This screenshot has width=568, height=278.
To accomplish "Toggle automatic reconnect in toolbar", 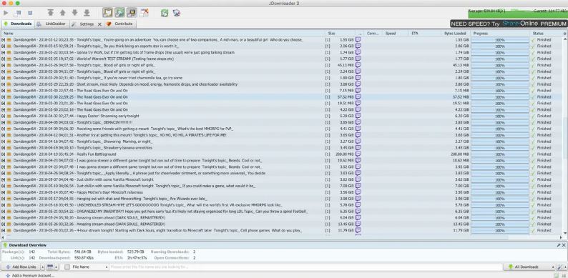I will point(120,13).
